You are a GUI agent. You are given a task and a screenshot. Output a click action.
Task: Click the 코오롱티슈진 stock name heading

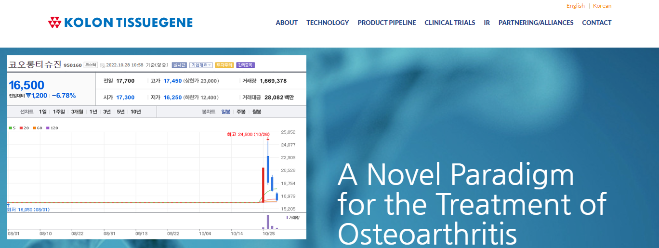[35, 64]
